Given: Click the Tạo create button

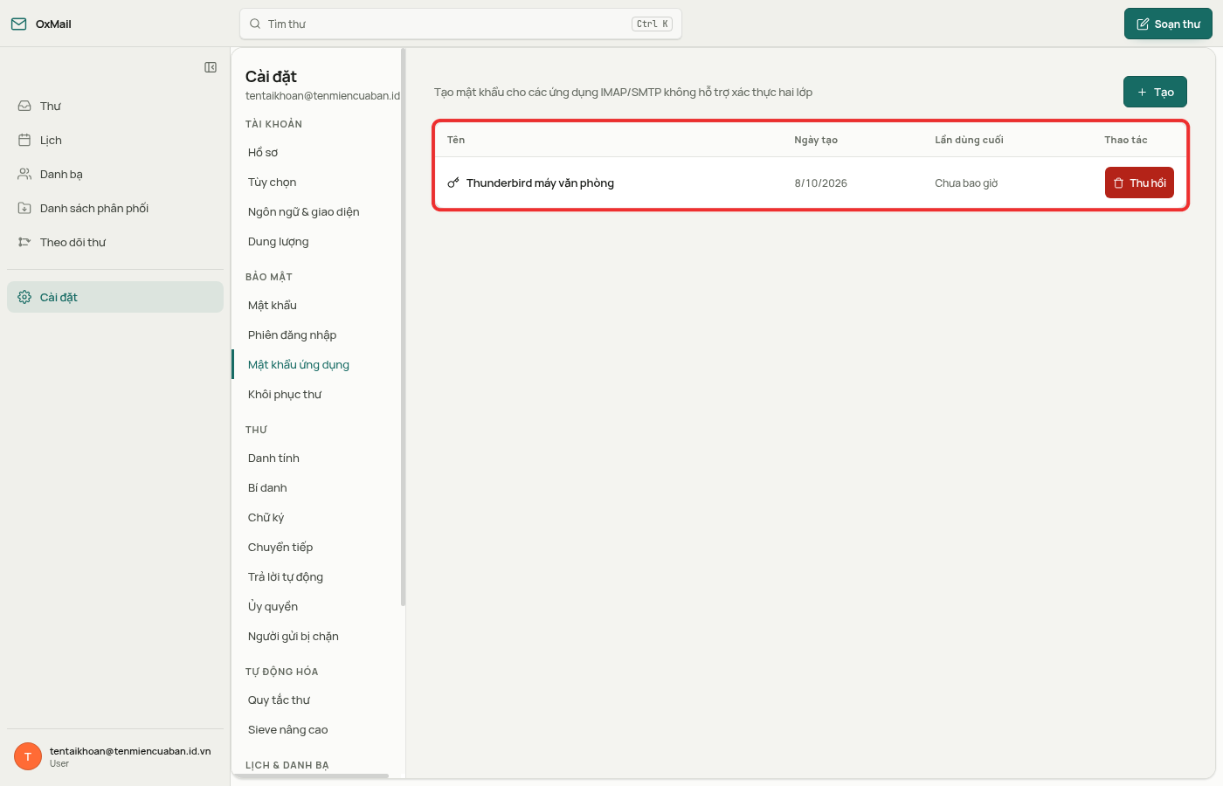Looking at the screenshot, I should (1155, 92).
